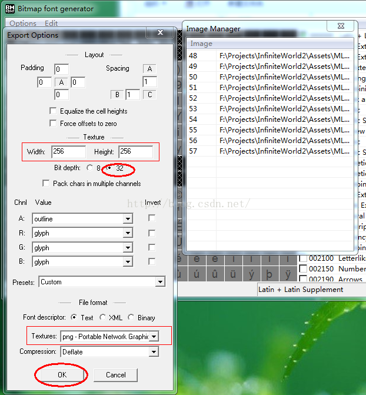Screen dimensions: 366x395
Task: Toggle Invert checkbox for channel A
Action: tap(152, 218)
